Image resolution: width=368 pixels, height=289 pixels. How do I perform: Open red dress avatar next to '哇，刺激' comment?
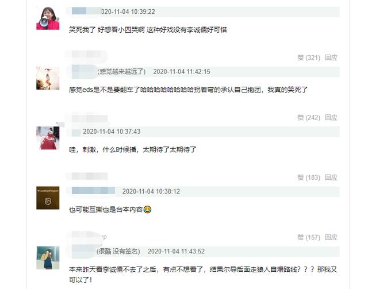[48, 138]
